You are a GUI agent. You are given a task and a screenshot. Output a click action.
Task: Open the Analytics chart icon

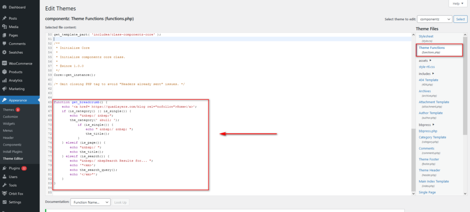4,80
